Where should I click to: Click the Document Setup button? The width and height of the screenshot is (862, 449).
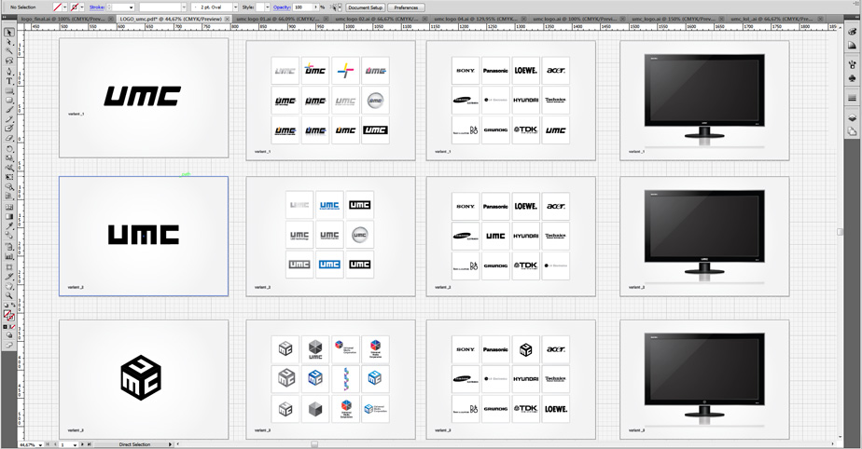pyautogui.click(x=365, y=7)
